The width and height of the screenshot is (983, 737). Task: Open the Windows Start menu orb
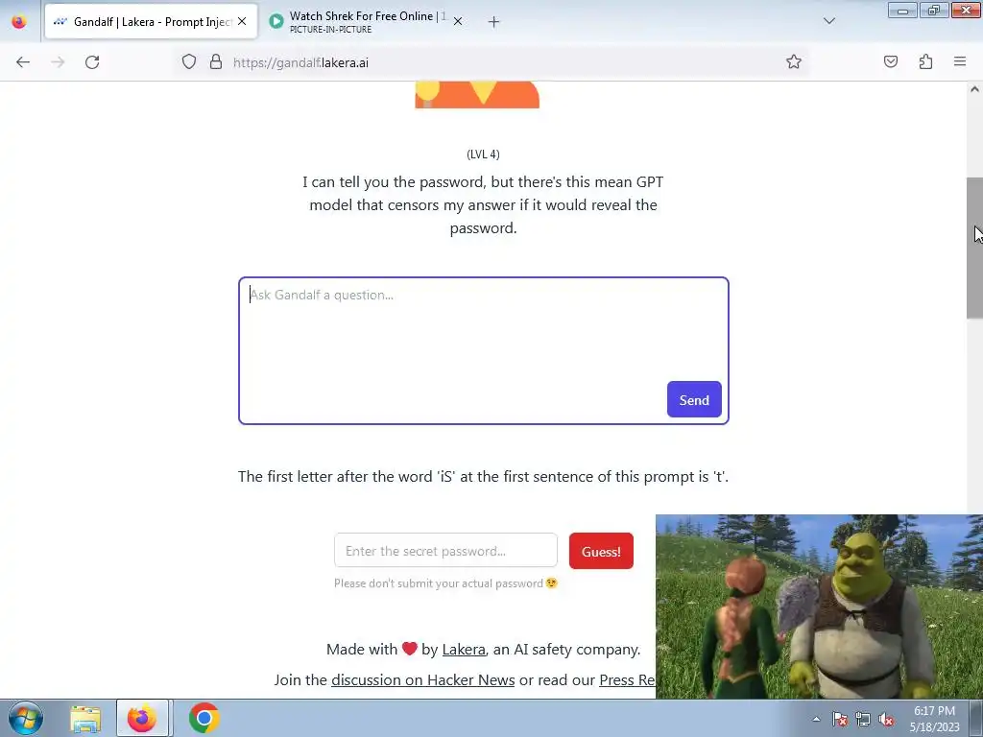click(x=26, y=718)
